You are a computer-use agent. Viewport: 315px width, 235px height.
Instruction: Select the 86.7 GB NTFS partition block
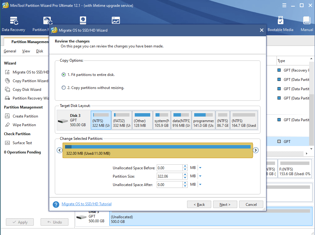tap(223, 120)
